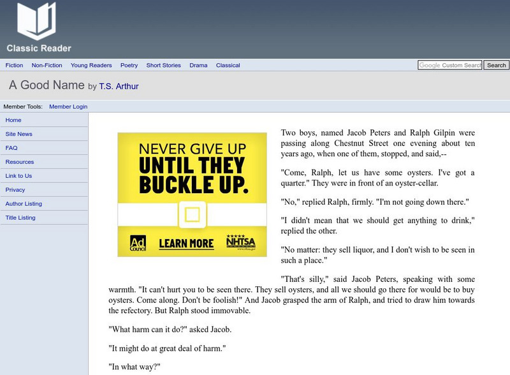Click the Ad Council logo in ad
Screen dimensions: 510x375
pos(138,243)
